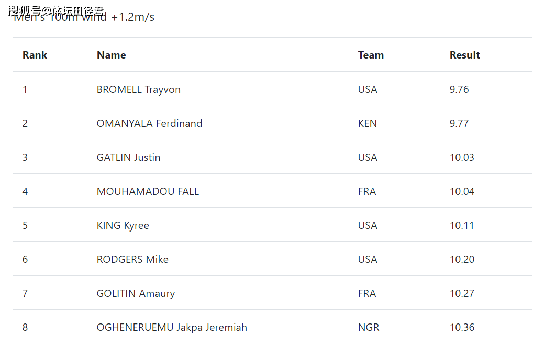Click the Sohu watermark text
The image size is (534, 347).
(56, 11)
